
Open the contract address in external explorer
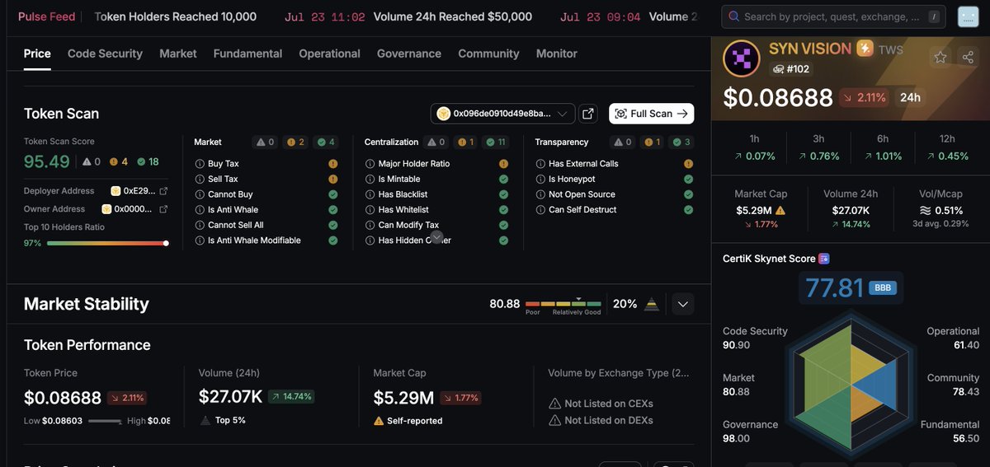click(588, 114)
